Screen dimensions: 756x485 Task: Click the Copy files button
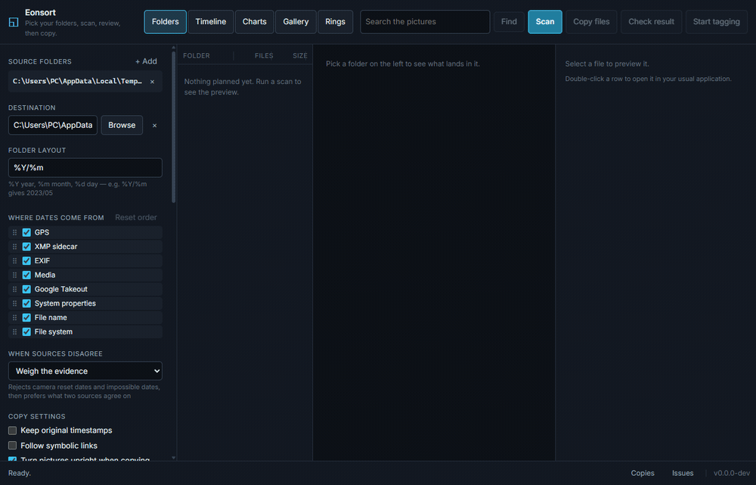pos(591,22)
